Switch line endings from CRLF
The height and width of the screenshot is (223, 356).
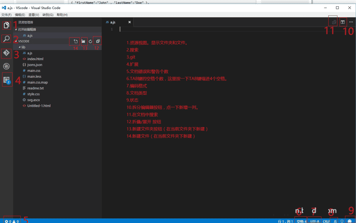point(326,221)
